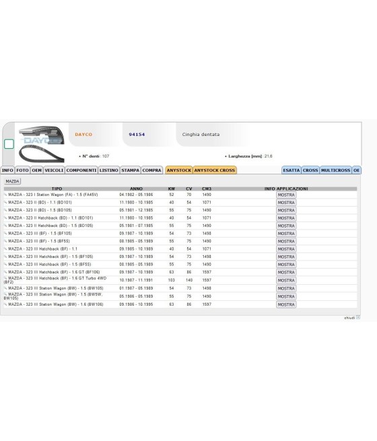Image resolution: width=377 pixels, height=441 pixels.
Task: Click the small chiudi close icon
Action: 358,317
